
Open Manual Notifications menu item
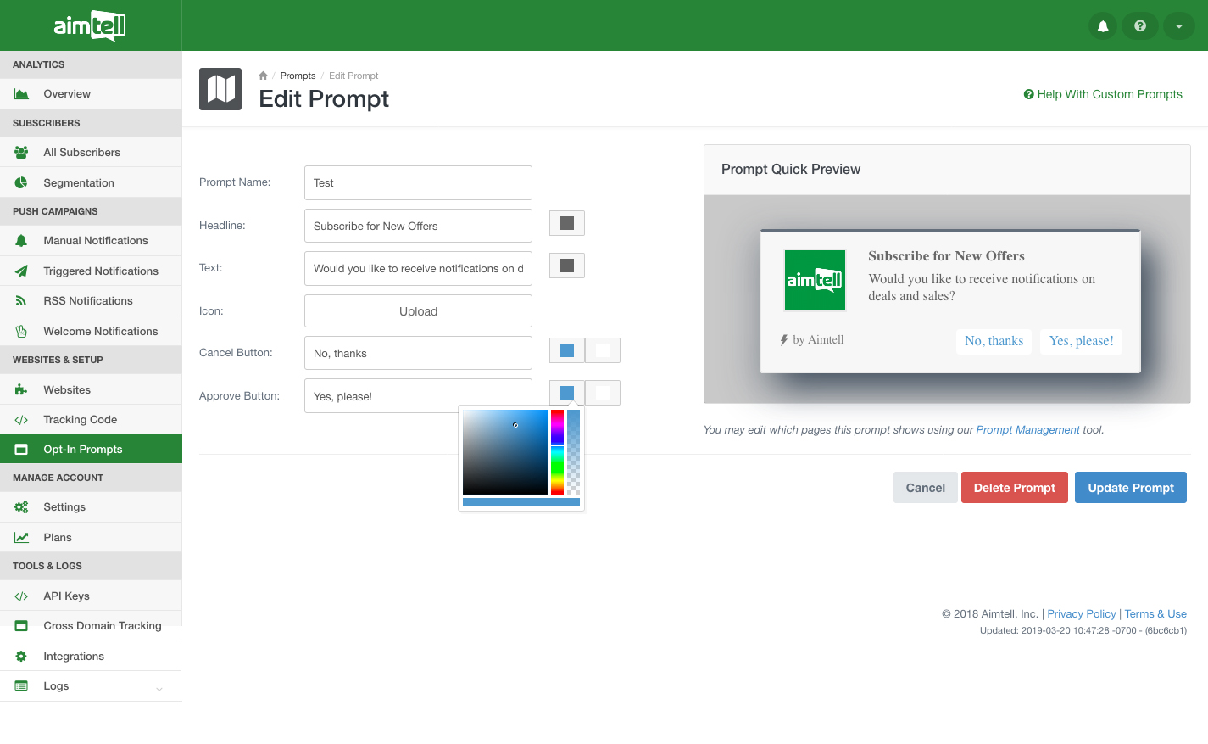91,241
